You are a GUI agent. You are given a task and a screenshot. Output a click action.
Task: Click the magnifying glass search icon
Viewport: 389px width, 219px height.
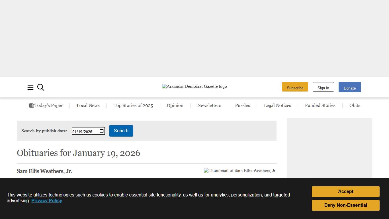point(41,87)
